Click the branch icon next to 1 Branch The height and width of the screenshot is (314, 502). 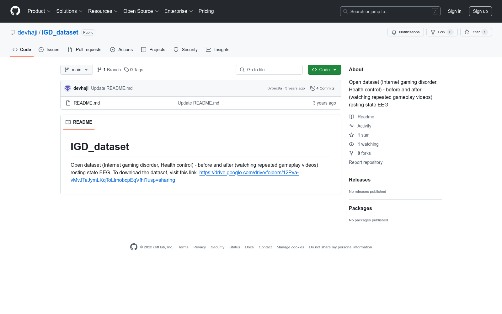99,70
